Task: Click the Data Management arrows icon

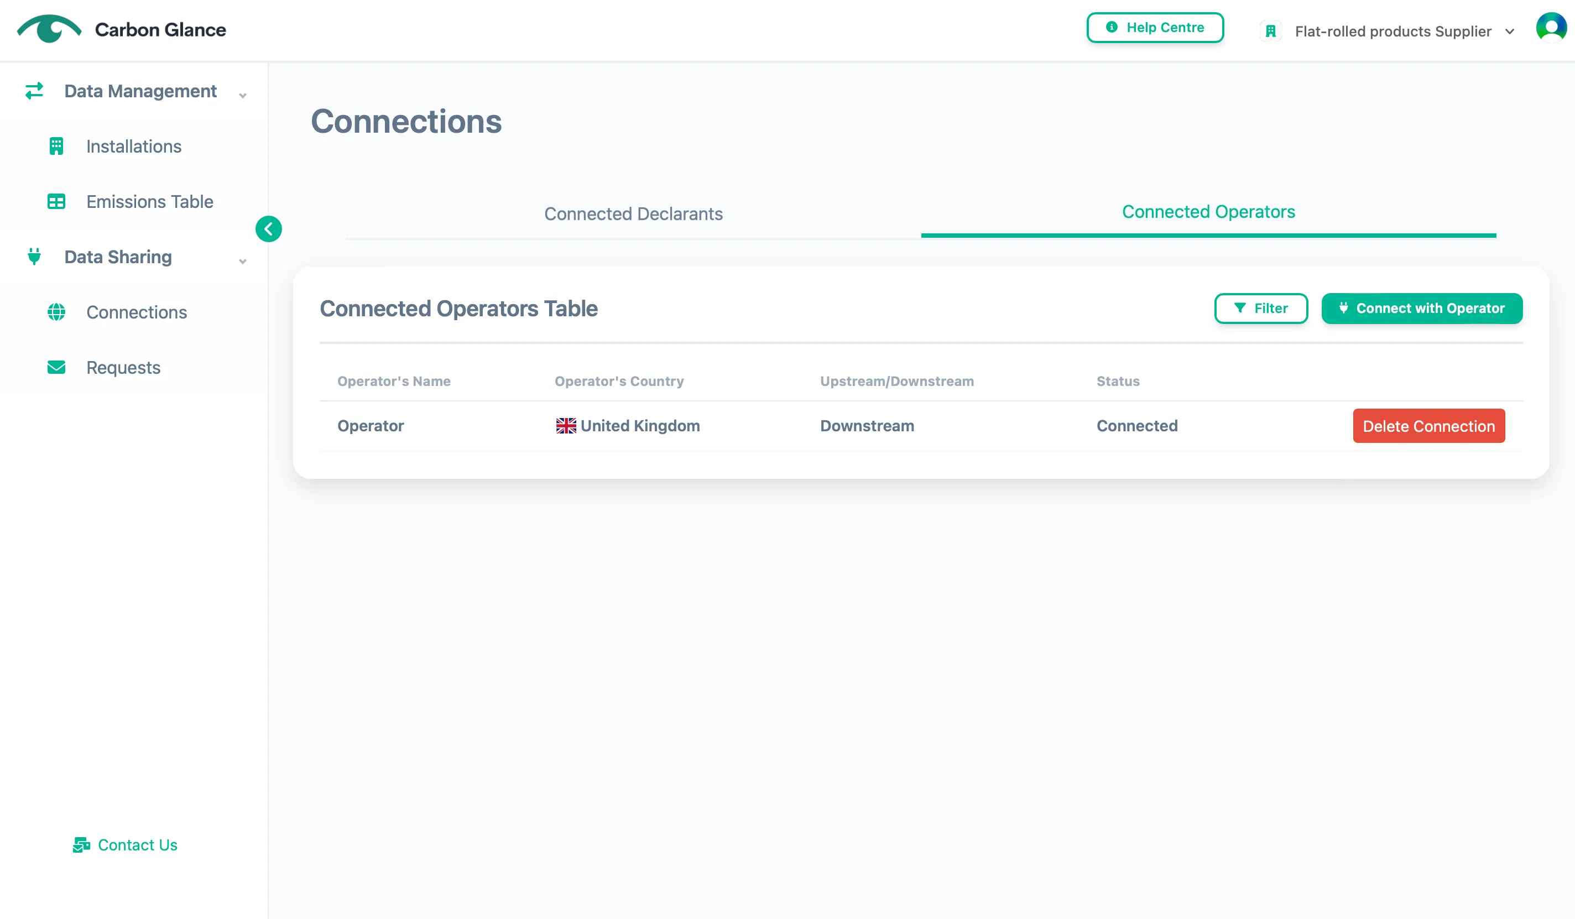Action: (34, 91)
